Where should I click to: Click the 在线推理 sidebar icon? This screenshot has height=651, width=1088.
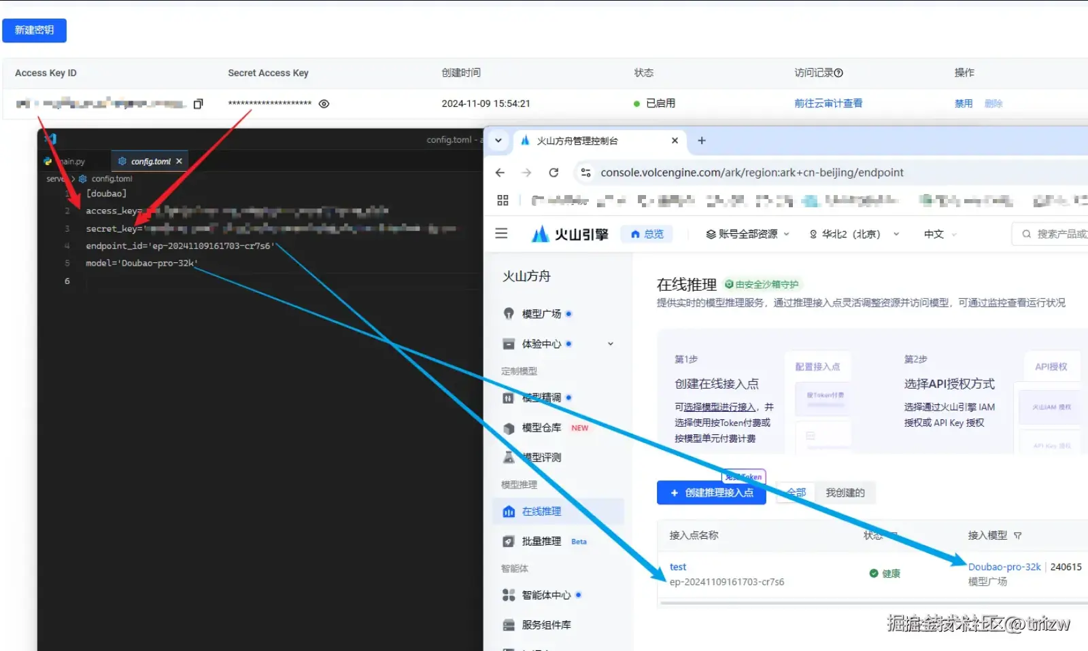pyautogui.click(x=509, y=512)
